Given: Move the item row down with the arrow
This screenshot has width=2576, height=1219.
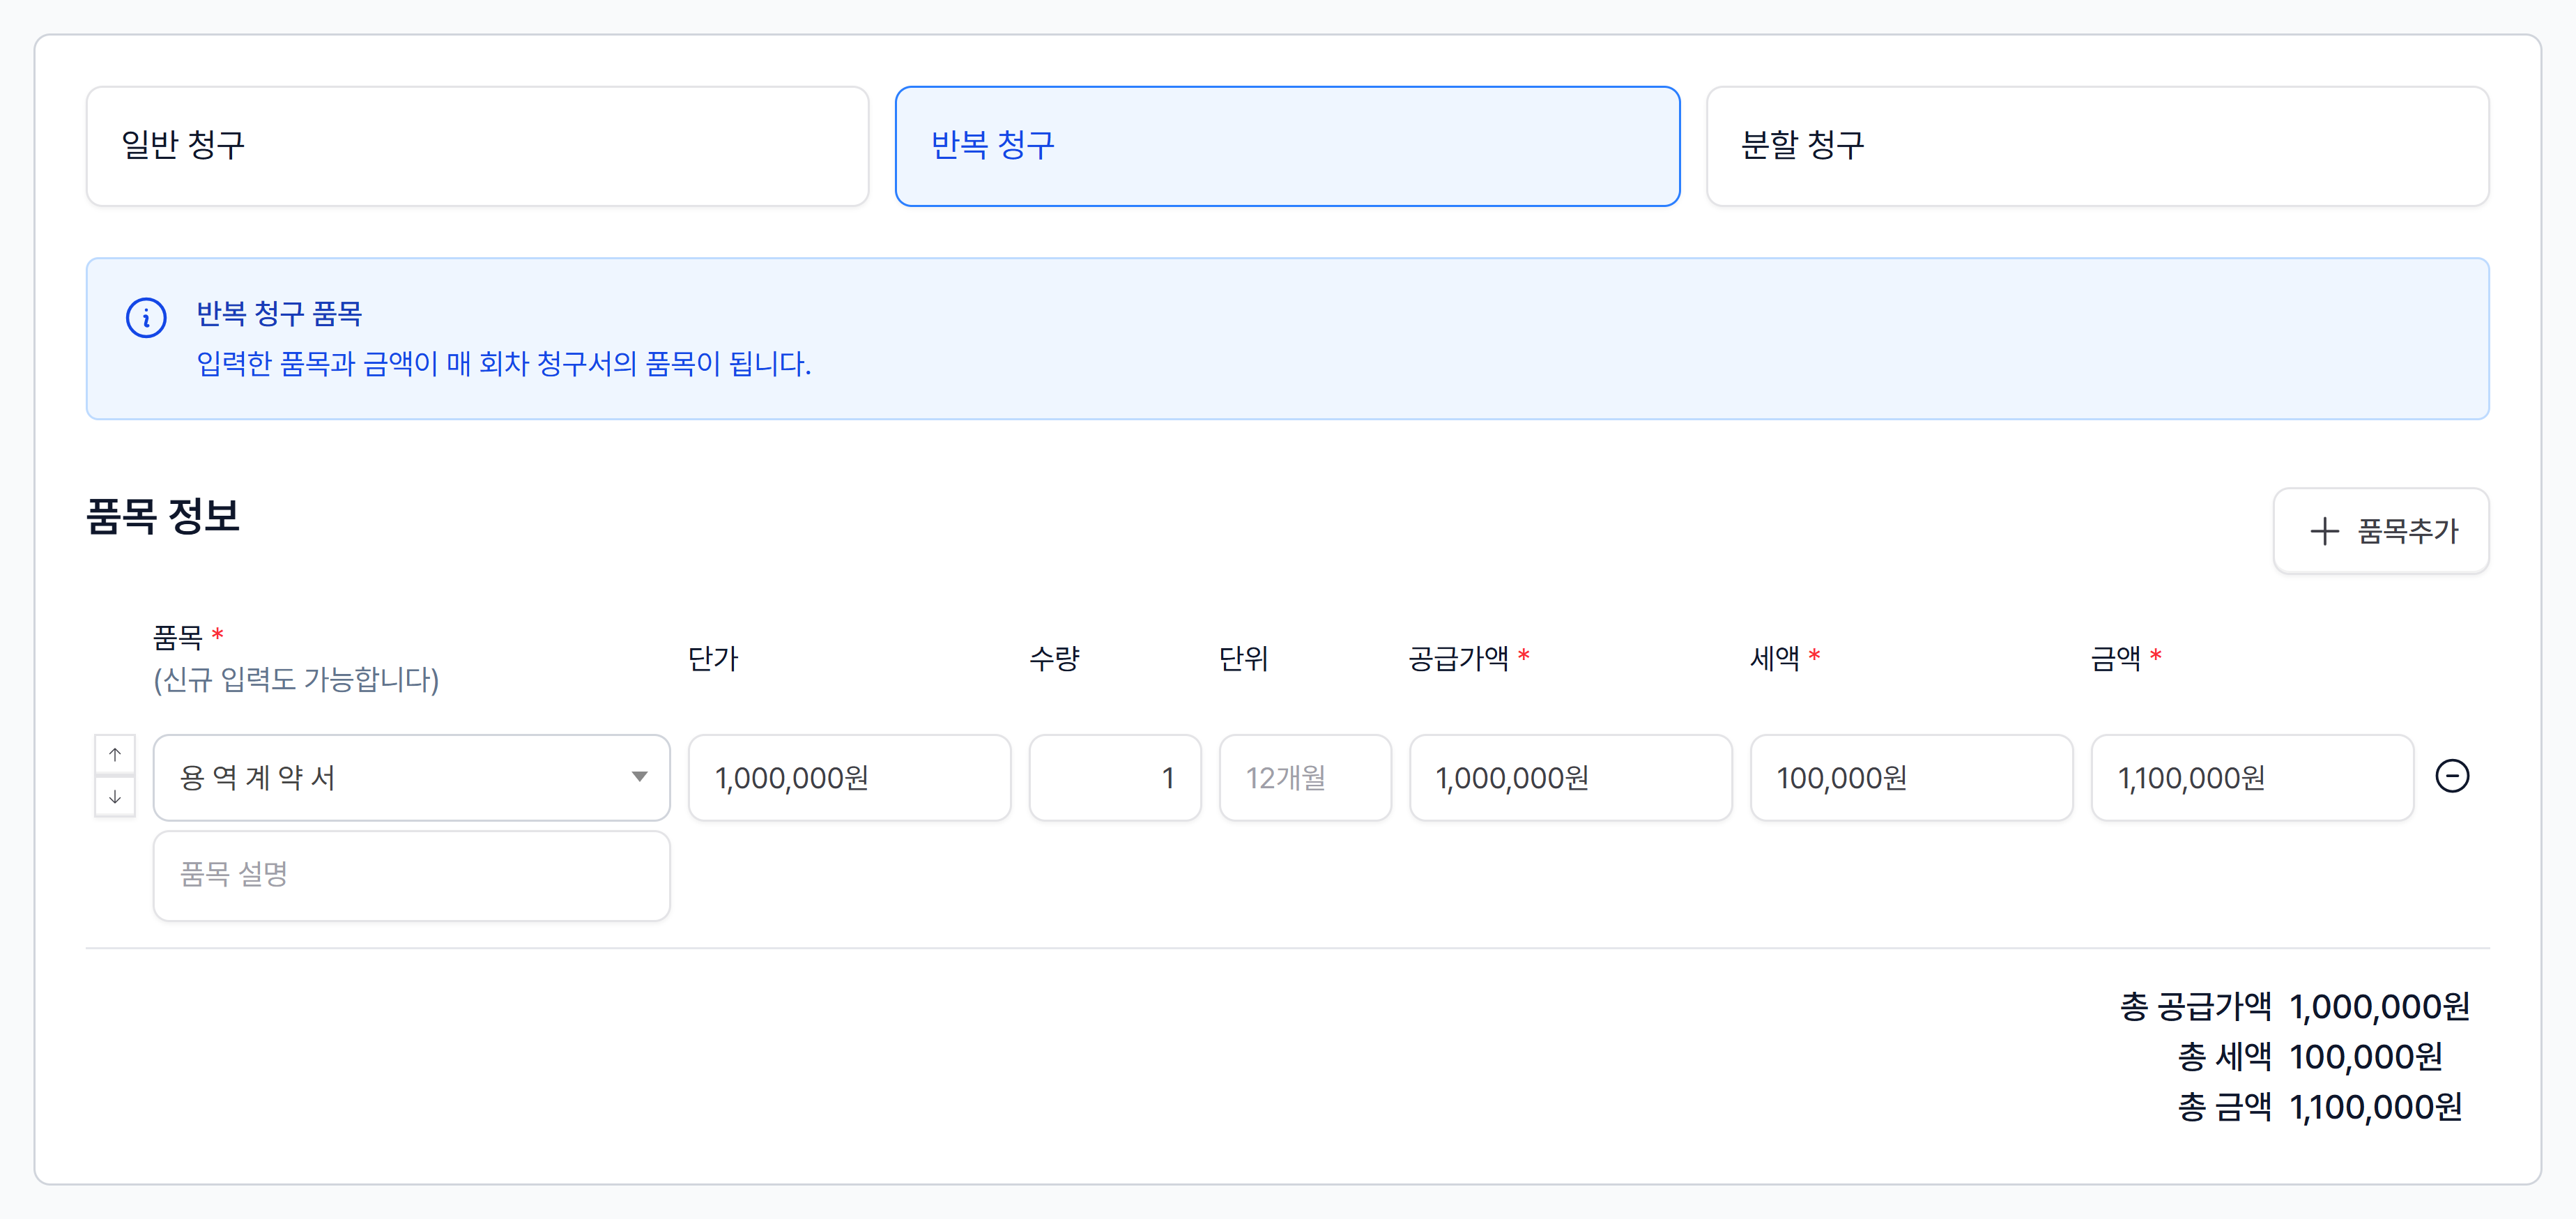Looking at the screenshot, I should (115, 797).
